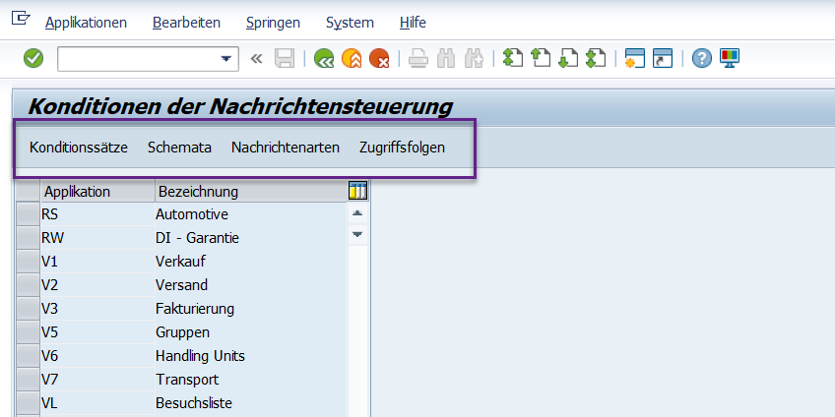Click the cell 'DI - Garantie'
The height and width of the screenshot is (417, 835).
[x=251, y=238]
